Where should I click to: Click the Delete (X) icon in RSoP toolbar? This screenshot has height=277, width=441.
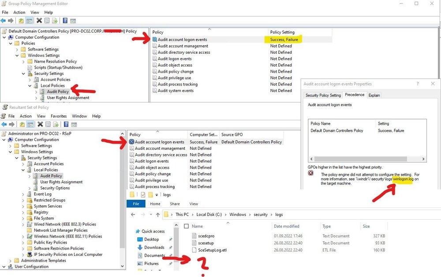40,124
